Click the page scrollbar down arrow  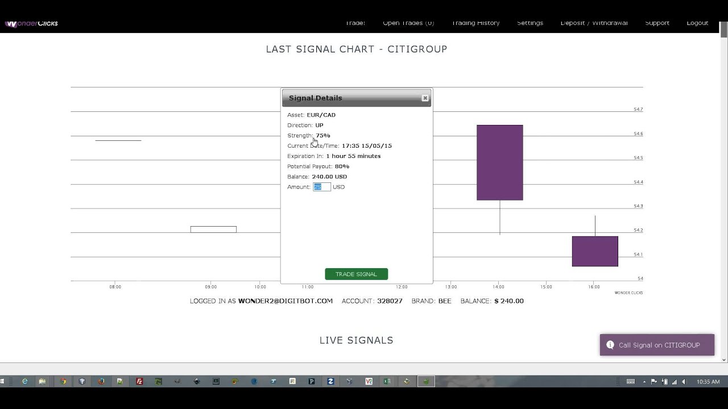coord(724,359)
